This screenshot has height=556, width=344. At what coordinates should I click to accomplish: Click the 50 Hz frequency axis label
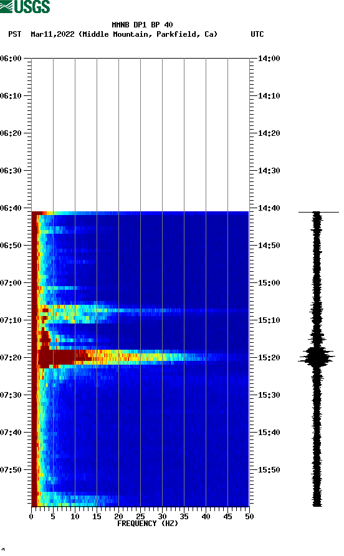[249, 517]
